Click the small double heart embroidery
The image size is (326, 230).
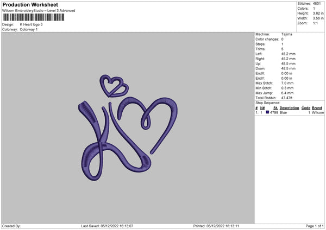point(114,86)
